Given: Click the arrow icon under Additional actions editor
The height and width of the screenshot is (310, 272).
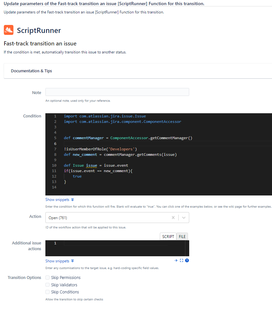Looking at the screenshot, I should click(x=176, y=261).
